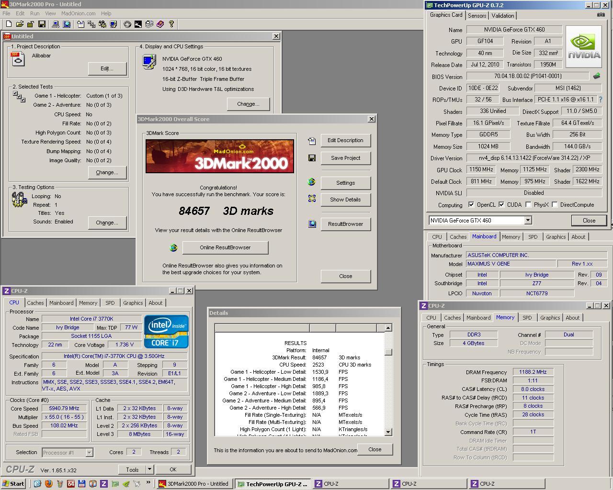Open the NVIDIA GeForce GTX 460 dropdown
Image resolution: width=613 pixels, height=490 pixels.
coord(528,220)
